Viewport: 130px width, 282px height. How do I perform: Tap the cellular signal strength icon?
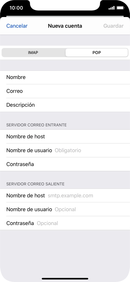pyautogui.click(x=111, y=8)
